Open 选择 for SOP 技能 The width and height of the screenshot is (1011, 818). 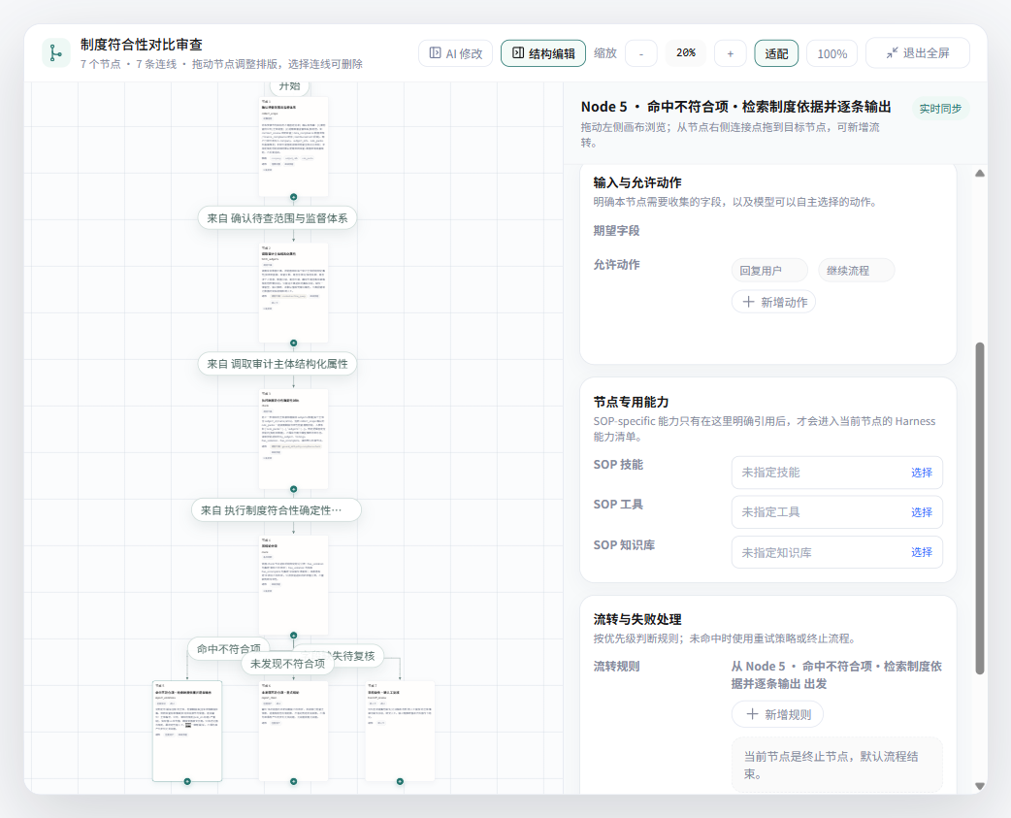tap(922, 473)
